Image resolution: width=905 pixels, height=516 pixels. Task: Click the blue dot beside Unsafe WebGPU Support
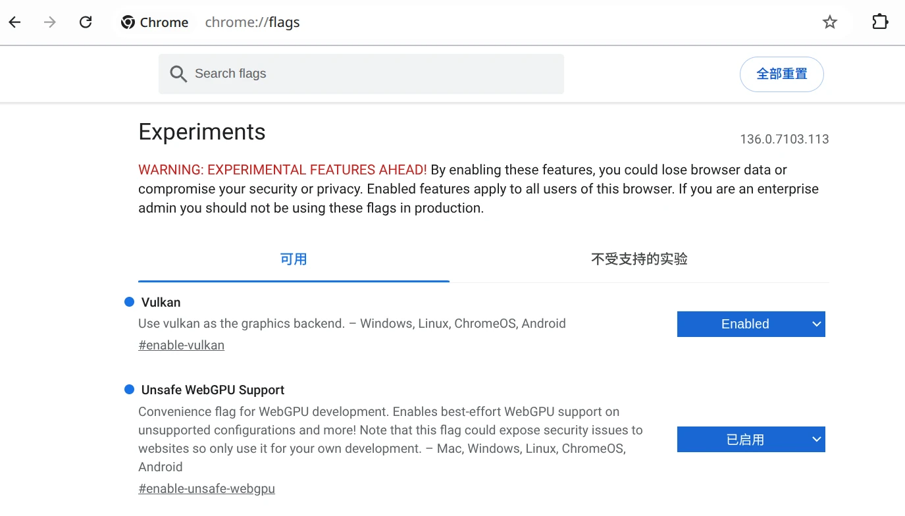pos(129,390)
